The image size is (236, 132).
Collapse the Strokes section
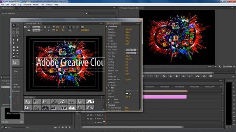(107, 105)
